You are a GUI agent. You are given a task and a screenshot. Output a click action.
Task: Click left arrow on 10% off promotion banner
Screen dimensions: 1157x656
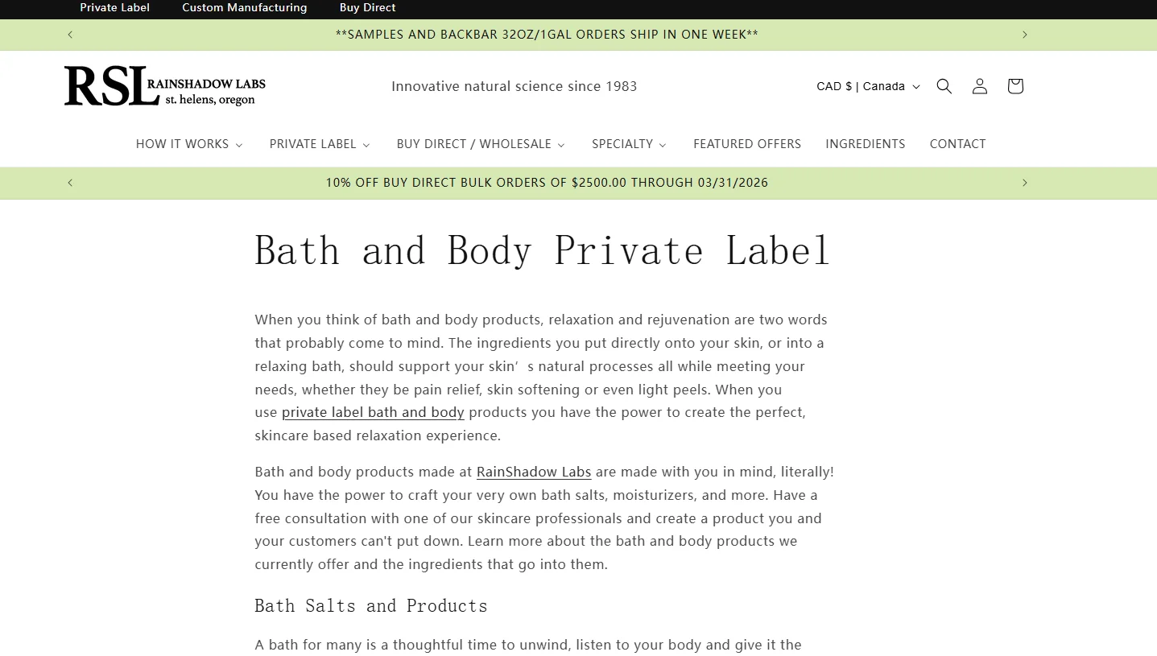(x=70, y=183)
